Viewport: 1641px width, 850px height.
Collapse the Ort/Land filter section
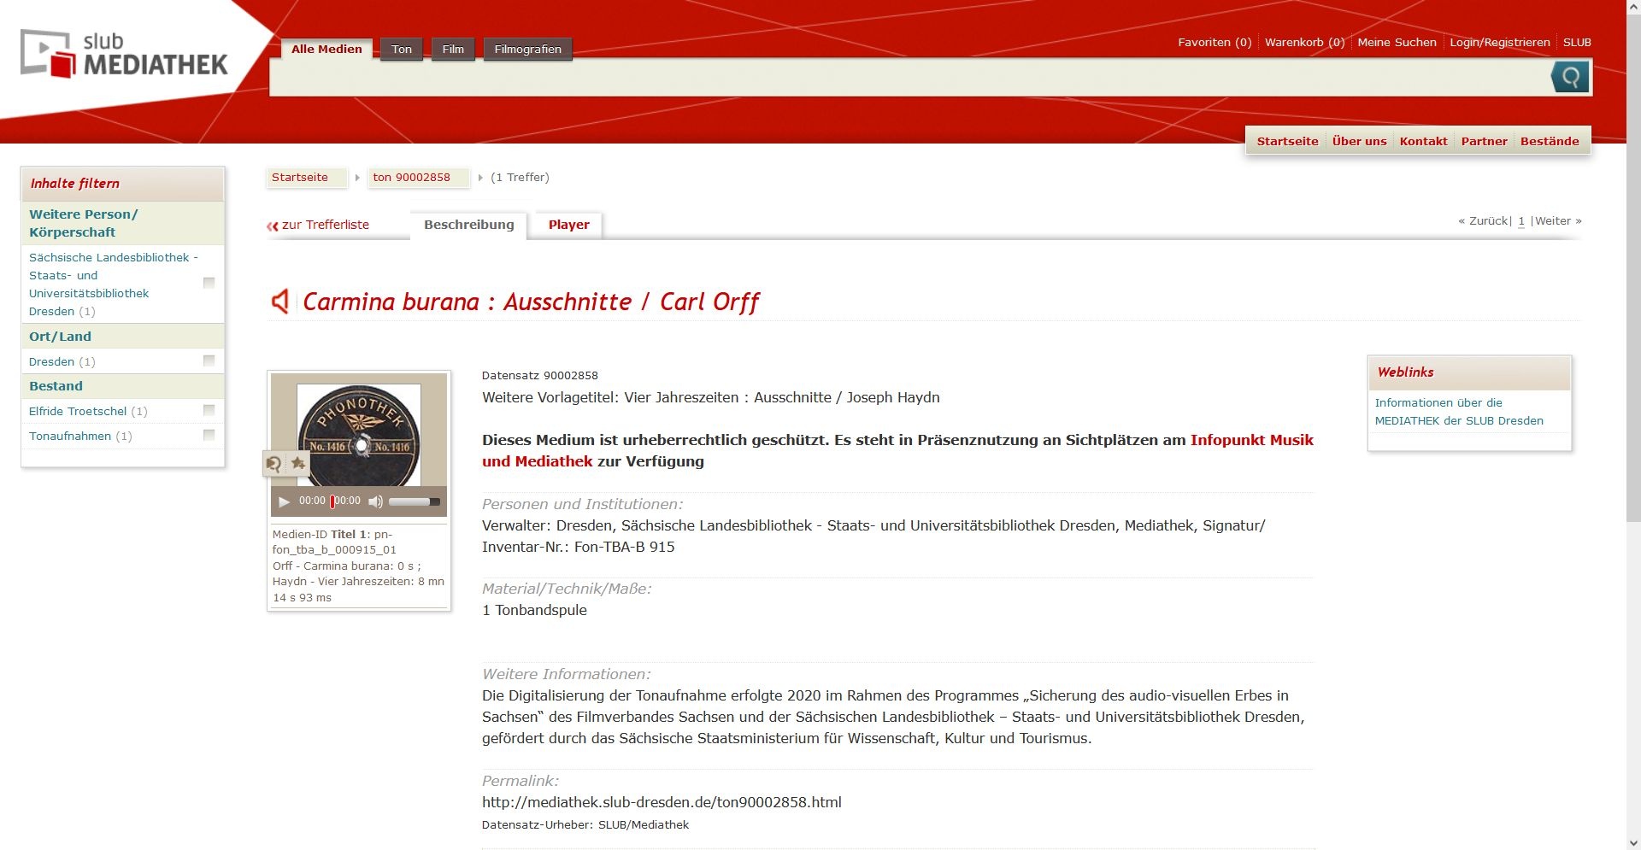tap(122, 337)
